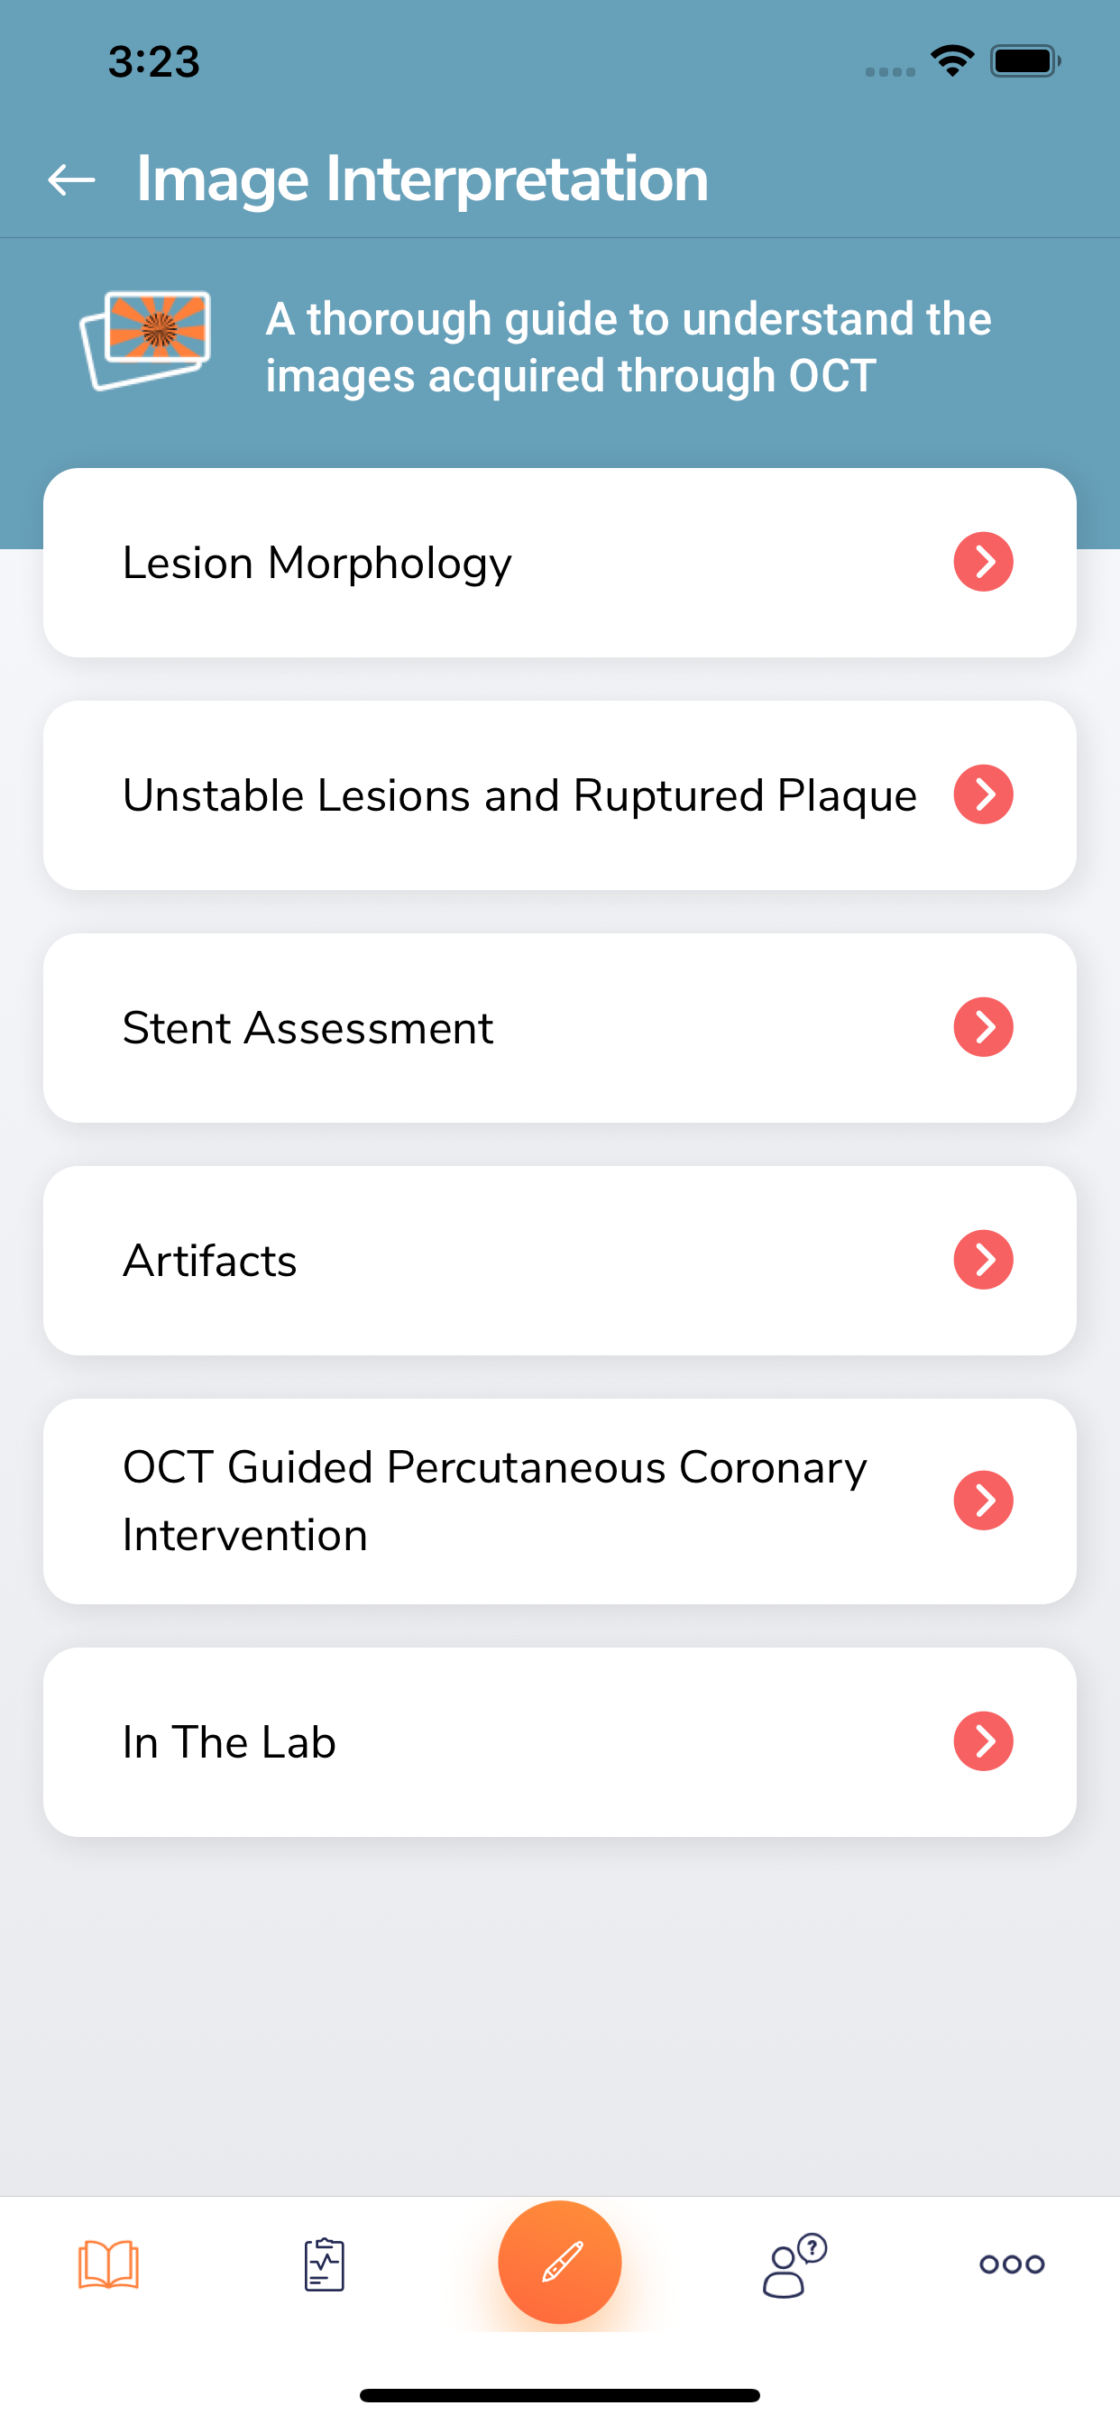Viewport: 1120px width, 2424px height.
Task: Open OCT Guided Percutaneous Coronary Intervention
Action: click(560, 1501)
